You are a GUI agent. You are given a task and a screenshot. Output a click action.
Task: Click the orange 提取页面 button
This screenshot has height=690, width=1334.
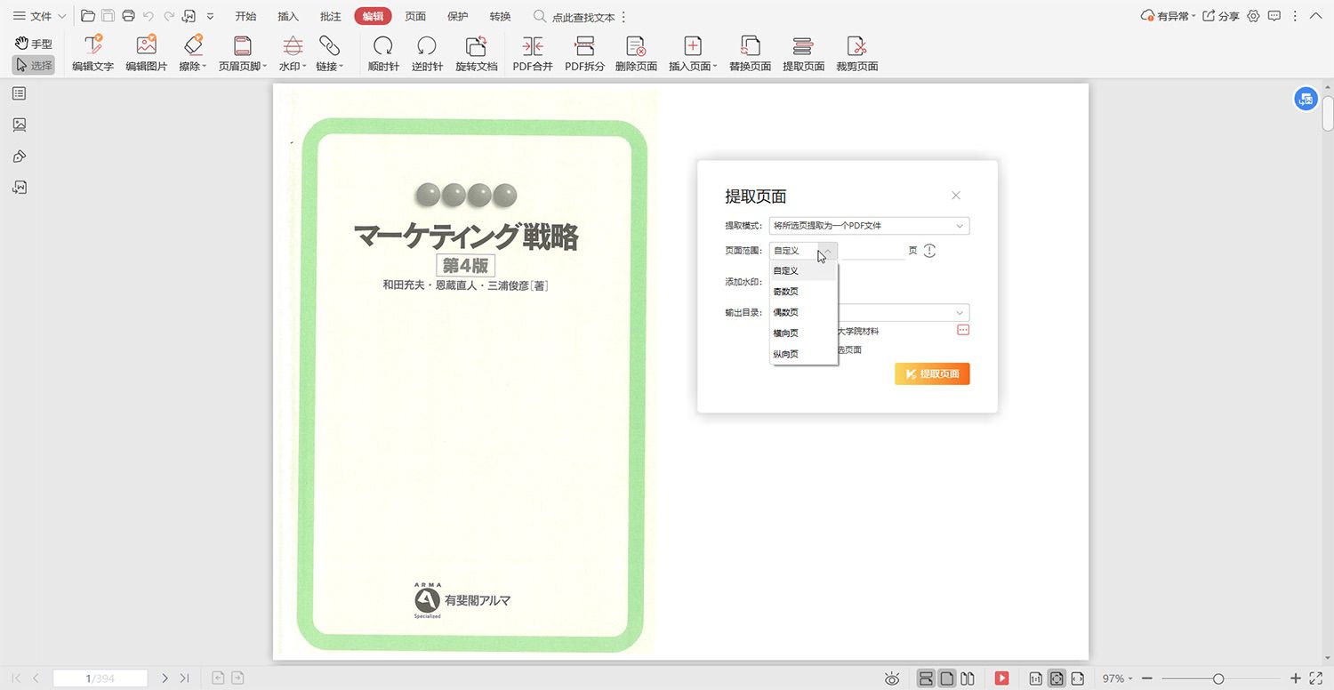[932, 374]
